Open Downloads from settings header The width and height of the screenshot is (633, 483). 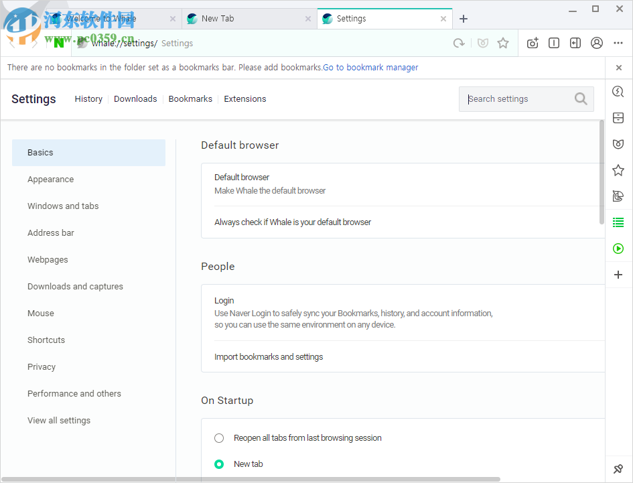[135, 99]
